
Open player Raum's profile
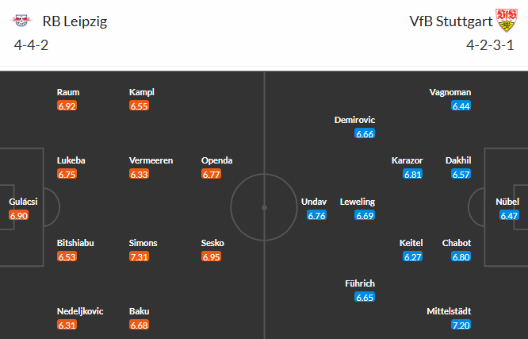coord(68,92)
